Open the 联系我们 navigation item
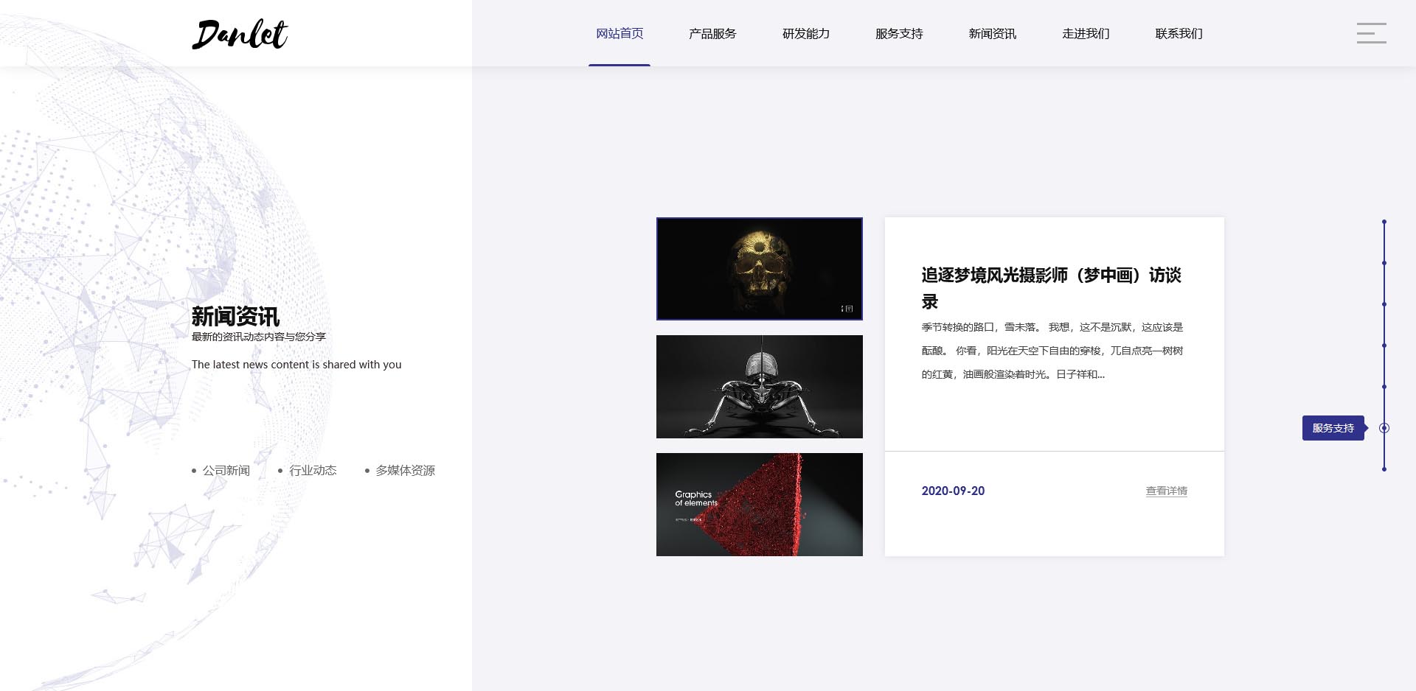This screenshot has width=1416, height=691. 1179,34
